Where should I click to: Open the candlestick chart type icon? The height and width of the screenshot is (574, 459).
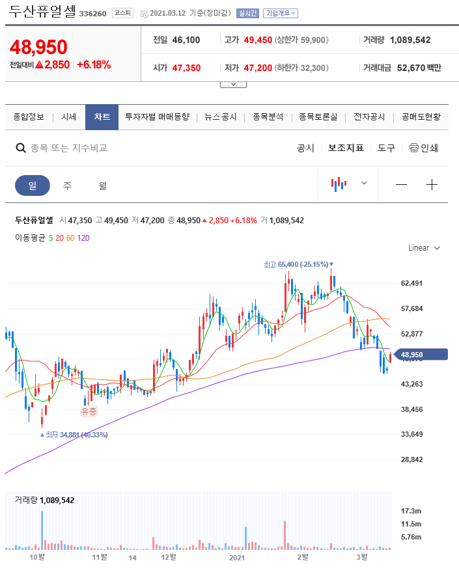[x=339, y=184]
